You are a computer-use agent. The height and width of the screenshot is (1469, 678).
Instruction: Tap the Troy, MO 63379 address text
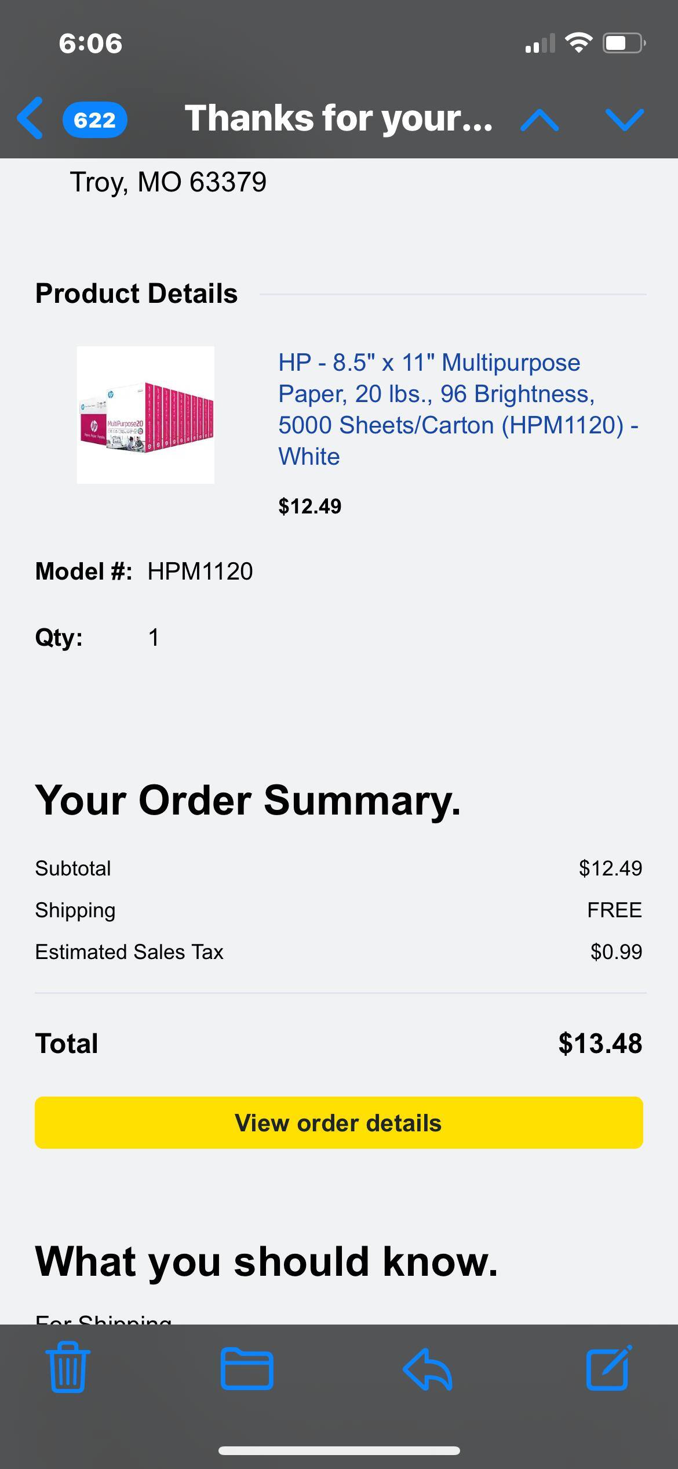pyautogui.click(x=168, y=182)
